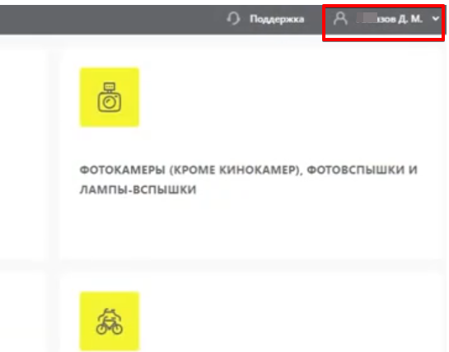Click the bicycle glyph in lower card
The width and height of the screenshot is (449, 352).
tap(110, 321)
